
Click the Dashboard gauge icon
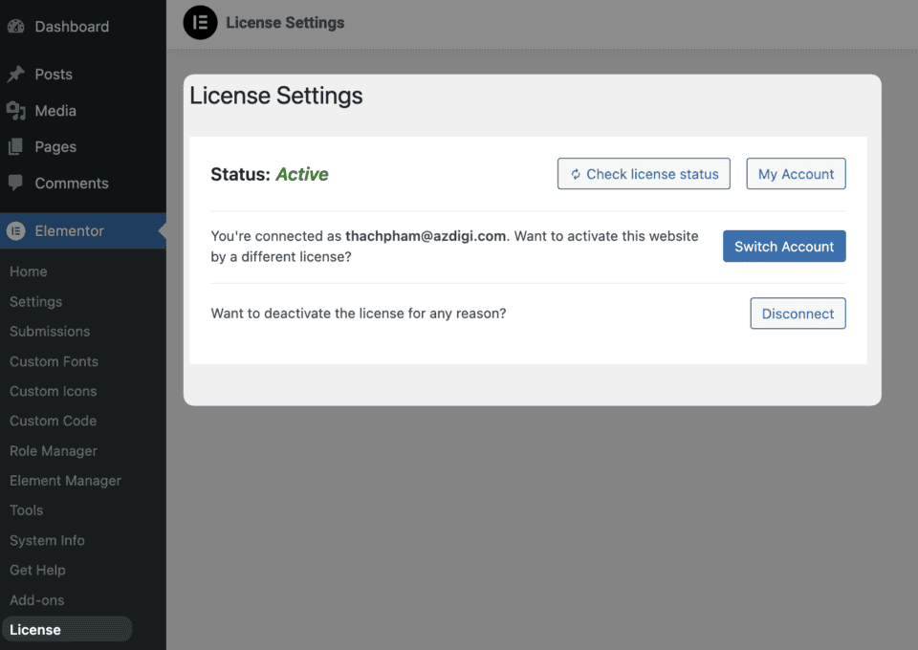(15, 27)
